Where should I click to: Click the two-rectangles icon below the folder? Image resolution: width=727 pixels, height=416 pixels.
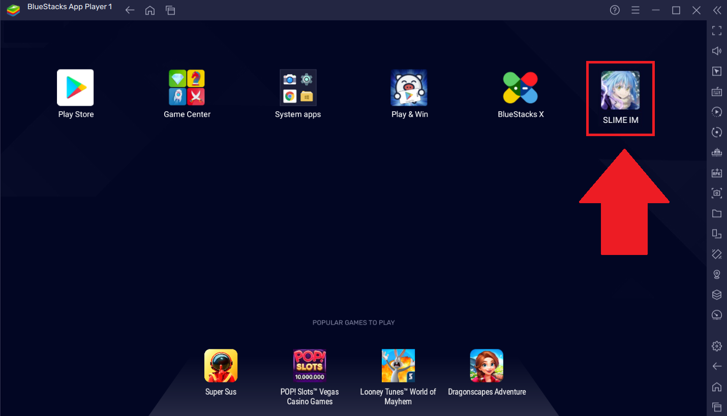[x=717, y=234]
